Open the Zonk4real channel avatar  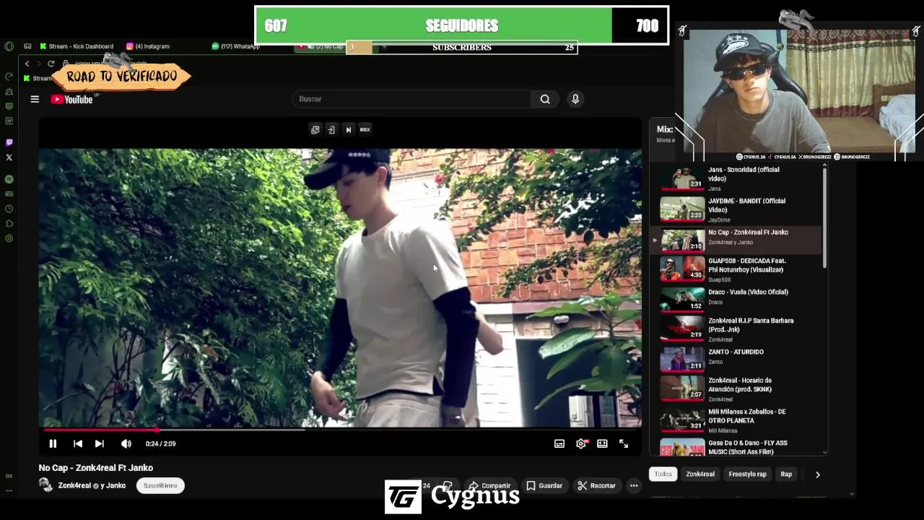(45, 485)
